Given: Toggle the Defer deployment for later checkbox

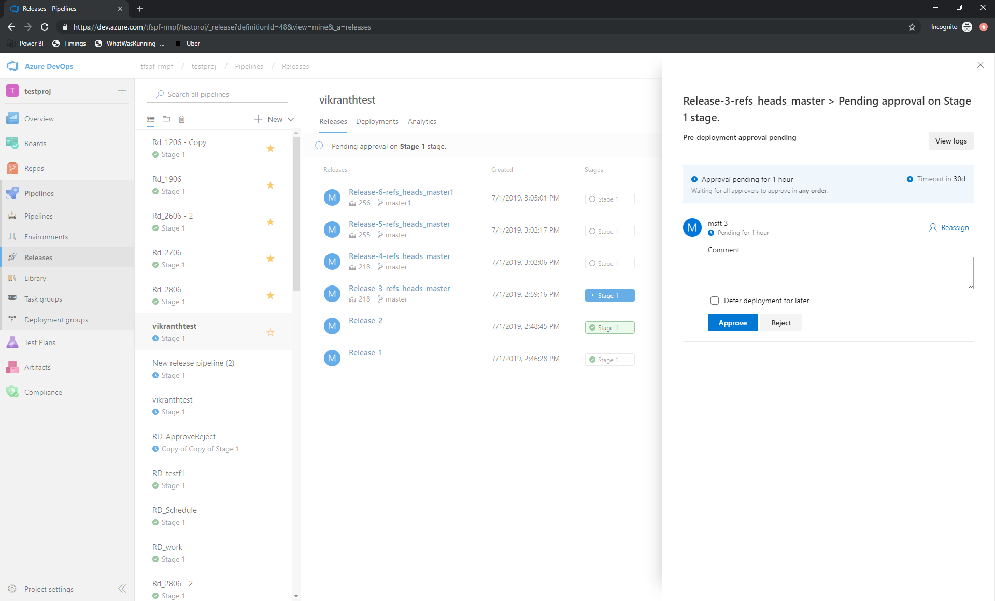Looking at the screenshot, I should point(714,300).
